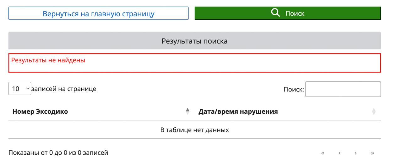The height and width of the screenshot is (165, 402).
Task: Go to next page with › icon
Action: click(x=356, y=153)
